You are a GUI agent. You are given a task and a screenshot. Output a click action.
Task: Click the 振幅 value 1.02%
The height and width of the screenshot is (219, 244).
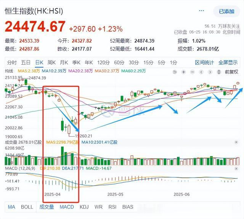(x=199, y=41)
